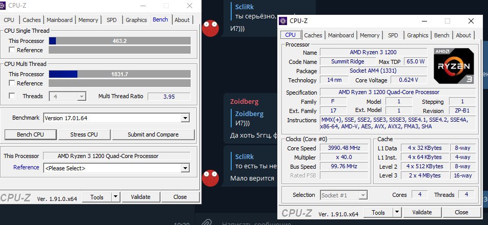The height and width of the screenshot is (225, 488).
Task: Click Code Name value Summit Ridge
Action: (x=348, y=61)
